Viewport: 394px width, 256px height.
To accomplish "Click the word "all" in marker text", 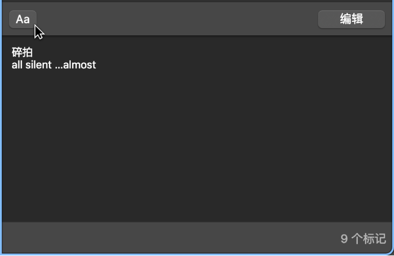I will click(x=17, y=65).
